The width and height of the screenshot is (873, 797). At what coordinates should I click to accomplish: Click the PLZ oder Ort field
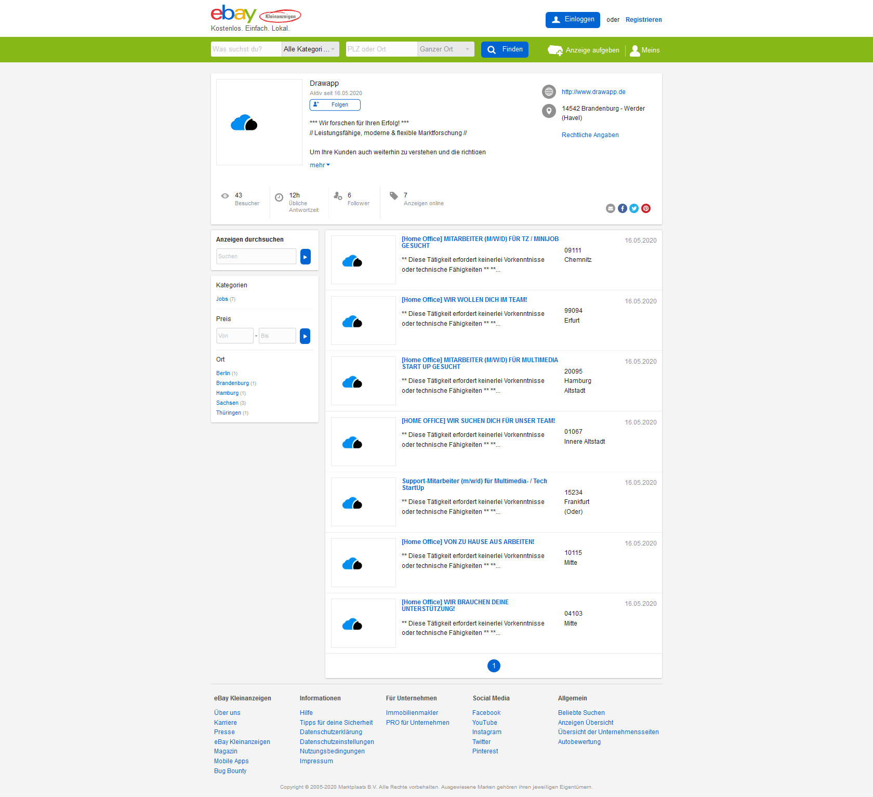pos(381,49)
